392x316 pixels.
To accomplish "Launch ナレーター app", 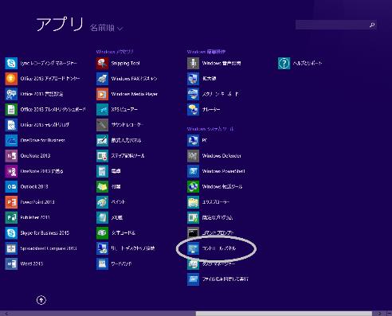I will (204, 109).
